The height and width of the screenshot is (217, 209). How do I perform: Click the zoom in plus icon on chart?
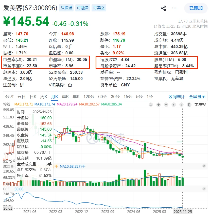coord(158,104)
